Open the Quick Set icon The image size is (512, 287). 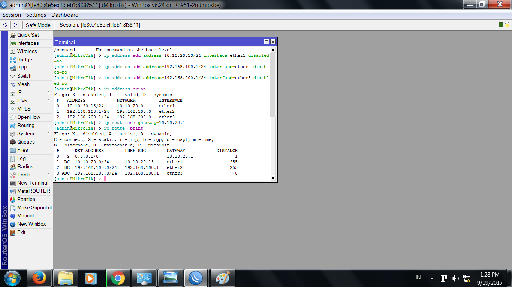13,35
